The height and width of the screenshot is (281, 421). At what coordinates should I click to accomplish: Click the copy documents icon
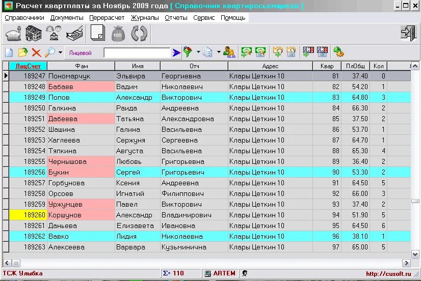tap(207, 52)
